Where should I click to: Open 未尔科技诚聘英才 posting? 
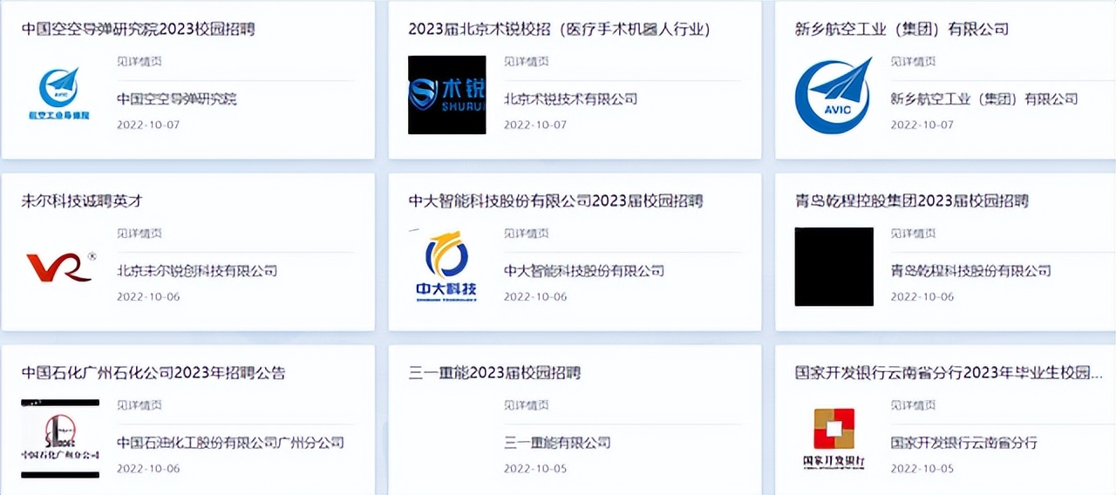coord(82,201)
